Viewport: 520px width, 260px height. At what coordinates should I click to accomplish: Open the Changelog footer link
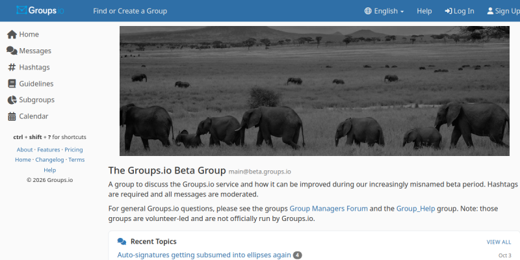tap(50, 159)
